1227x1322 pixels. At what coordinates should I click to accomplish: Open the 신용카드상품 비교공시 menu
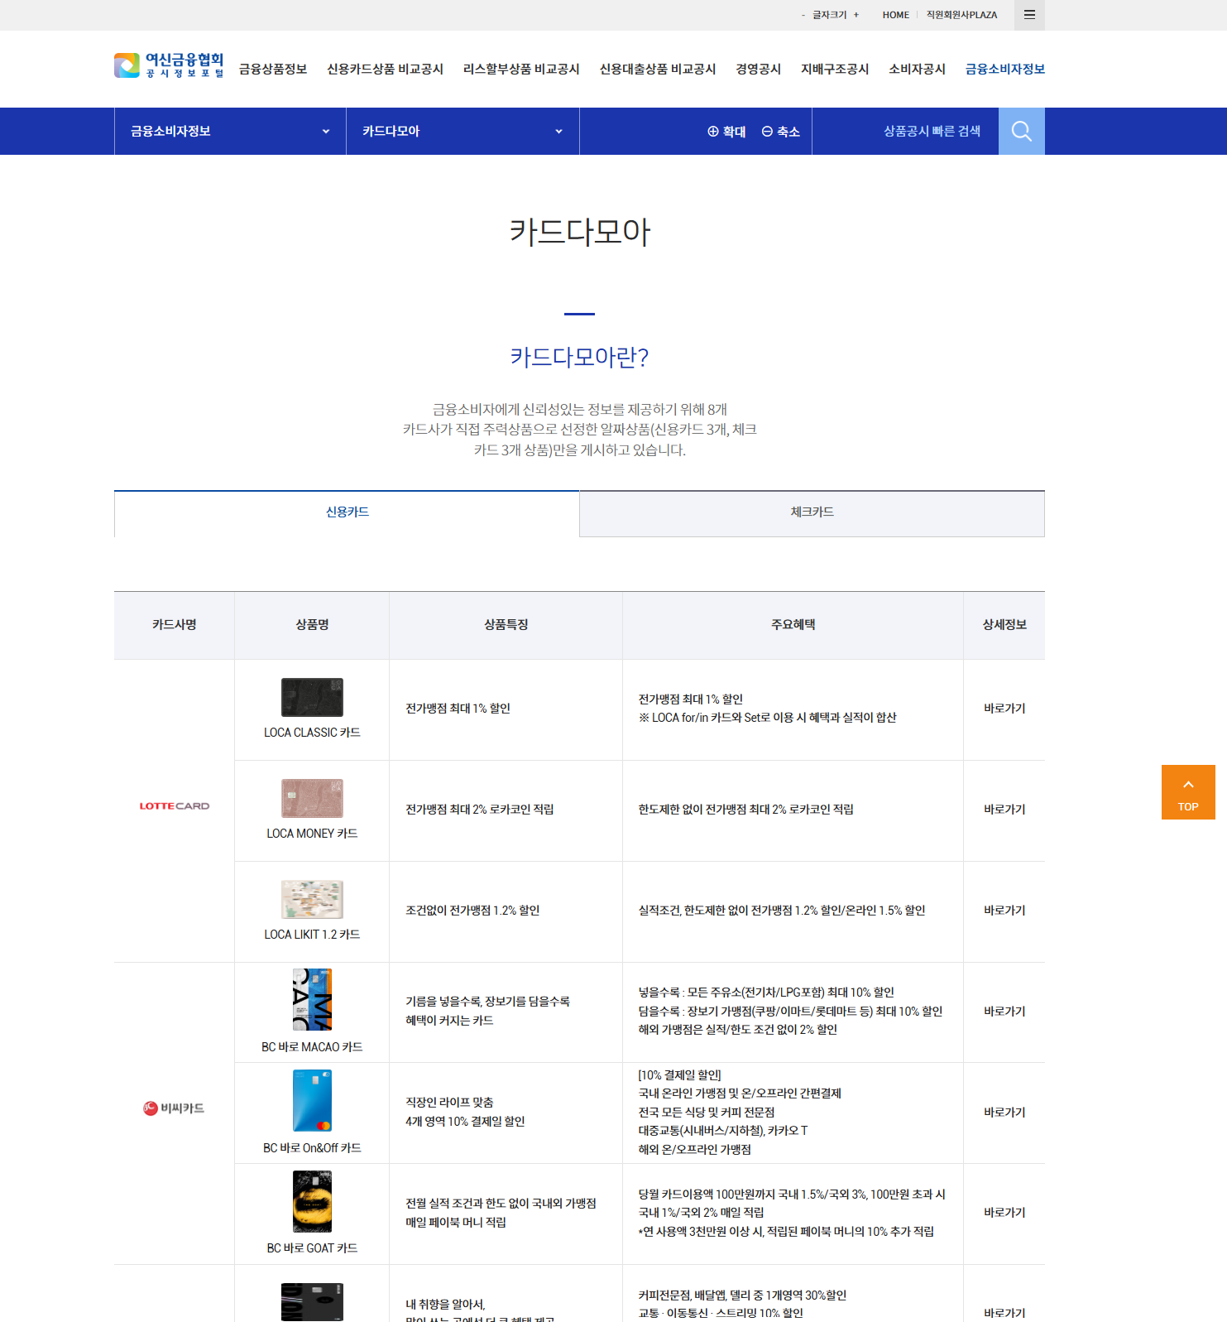[385, 69]
